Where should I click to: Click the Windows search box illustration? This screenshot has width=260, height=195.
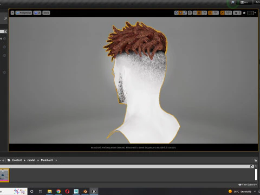coord(19,191)
